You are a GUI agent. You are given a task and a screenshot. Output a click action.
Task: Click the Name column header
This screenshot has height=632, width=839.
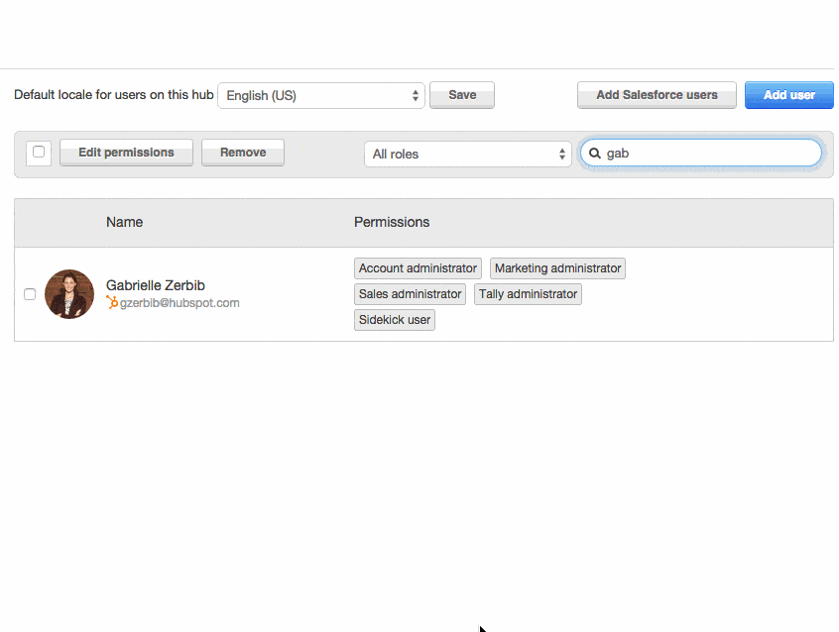125,222
